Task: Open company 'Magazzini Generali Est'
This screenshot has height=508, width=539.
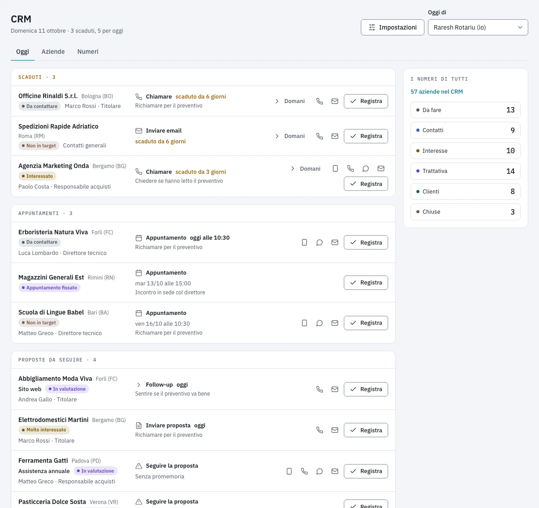Action: (51, 277)
